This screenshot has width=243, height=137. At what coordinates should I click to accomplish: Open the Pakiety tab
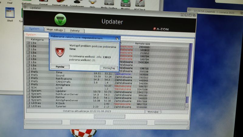[x=75, y=30]
